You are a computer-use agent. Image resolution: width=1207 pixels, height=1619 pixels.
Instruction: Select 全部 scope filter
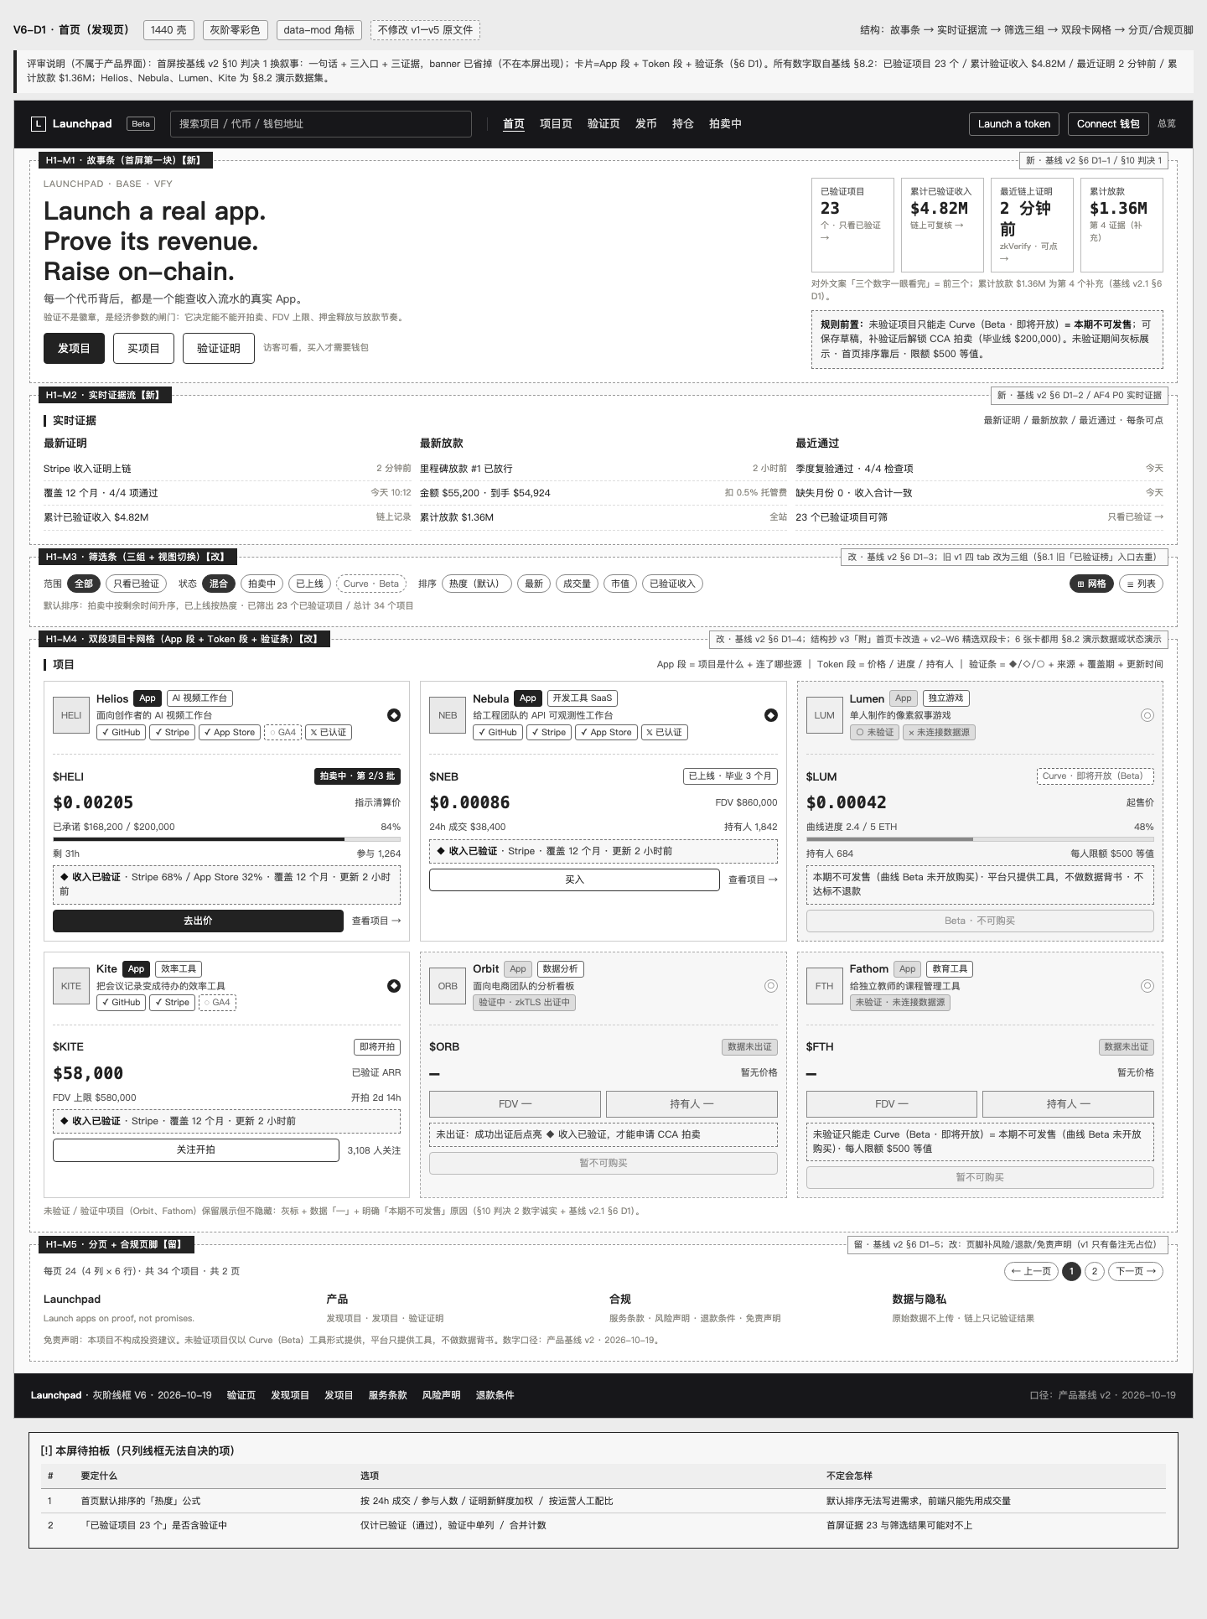[84, 584]
